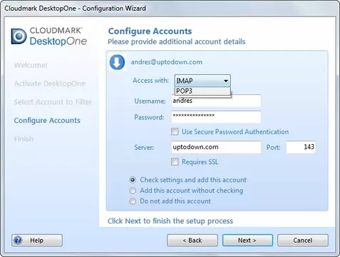Click the blue download arrow account icon
The image size is (340, 257).
point(117,62)
